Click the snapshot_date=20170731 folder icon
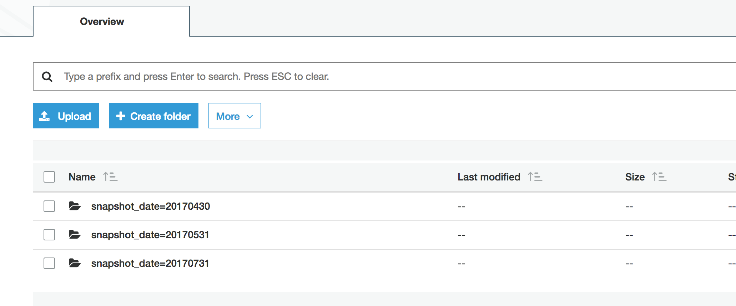This screenshot has width=736, height=306. coord(75,263)
